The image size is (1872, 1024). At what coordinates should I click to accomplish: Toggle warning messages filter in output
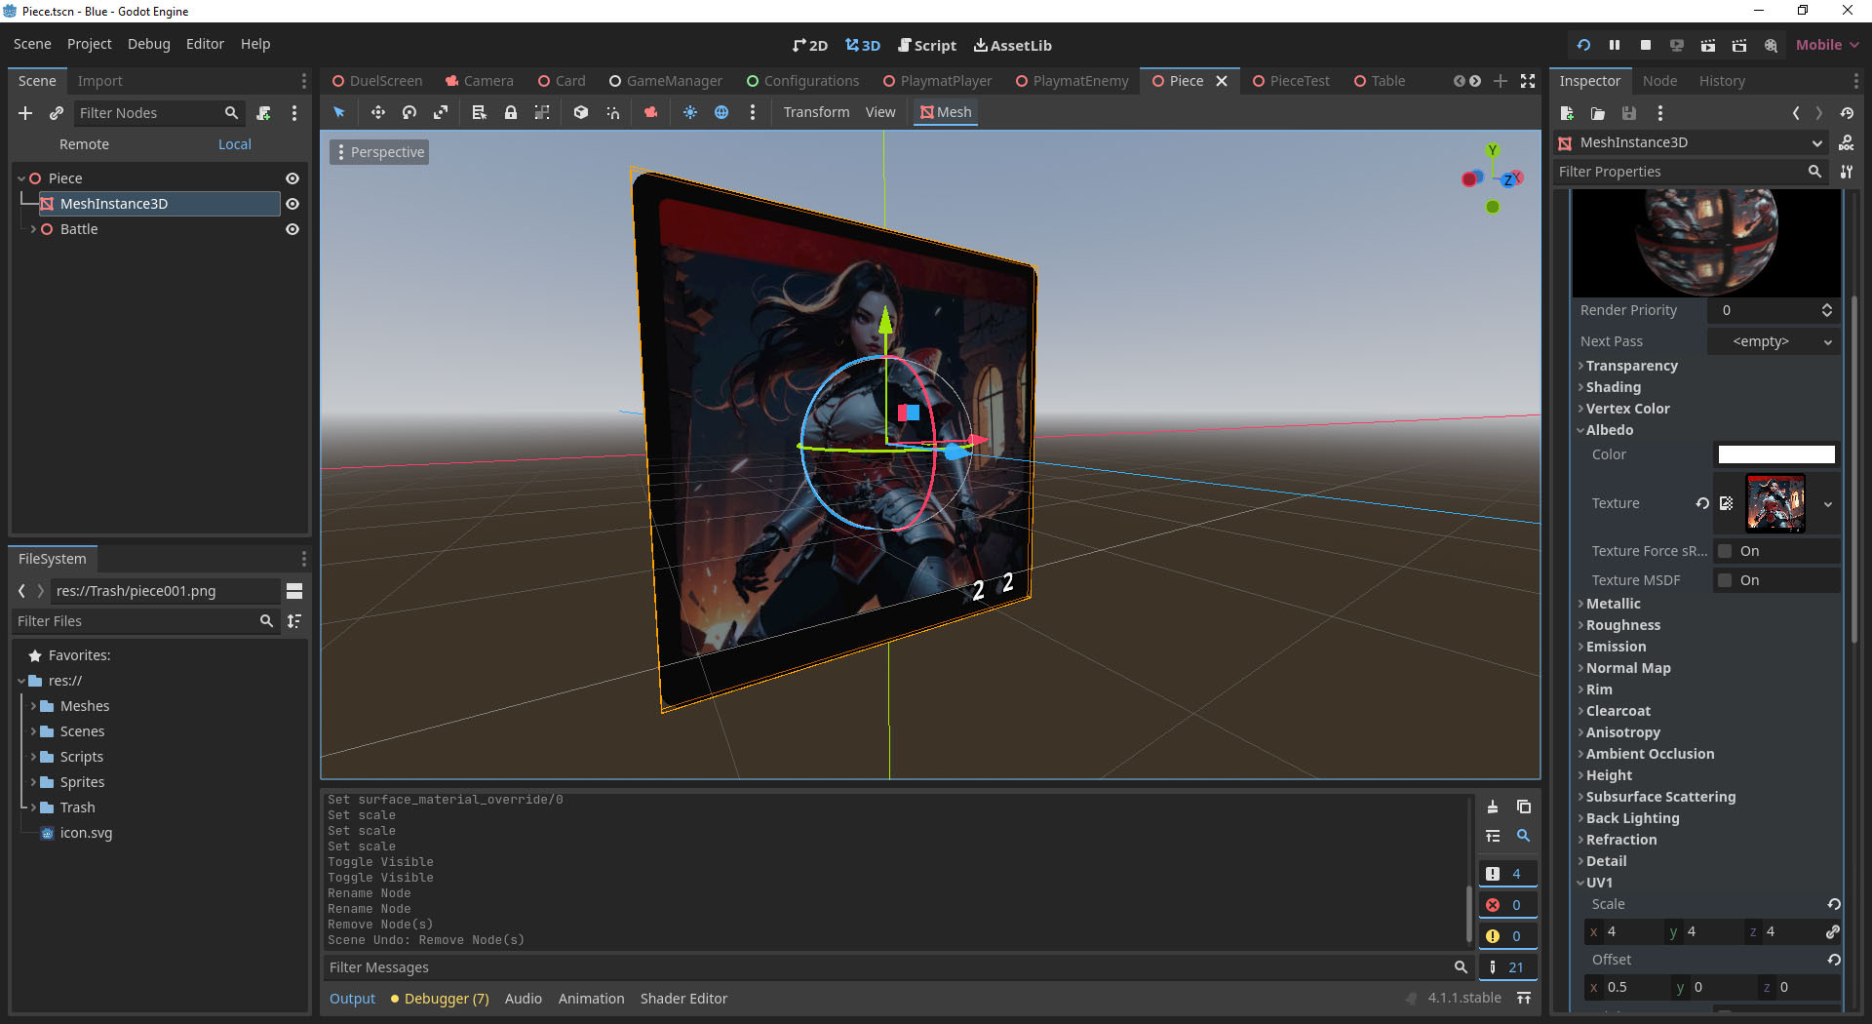point(1507,936)
